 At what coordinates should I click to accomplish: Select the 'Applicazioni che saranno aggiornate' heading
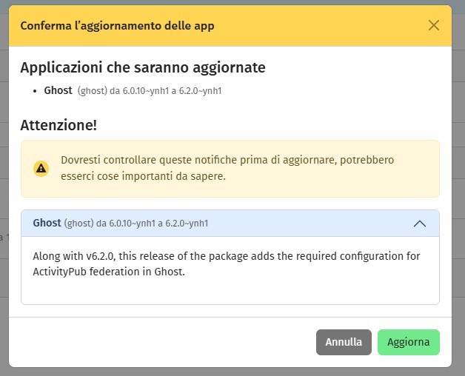tap(142, 67)
